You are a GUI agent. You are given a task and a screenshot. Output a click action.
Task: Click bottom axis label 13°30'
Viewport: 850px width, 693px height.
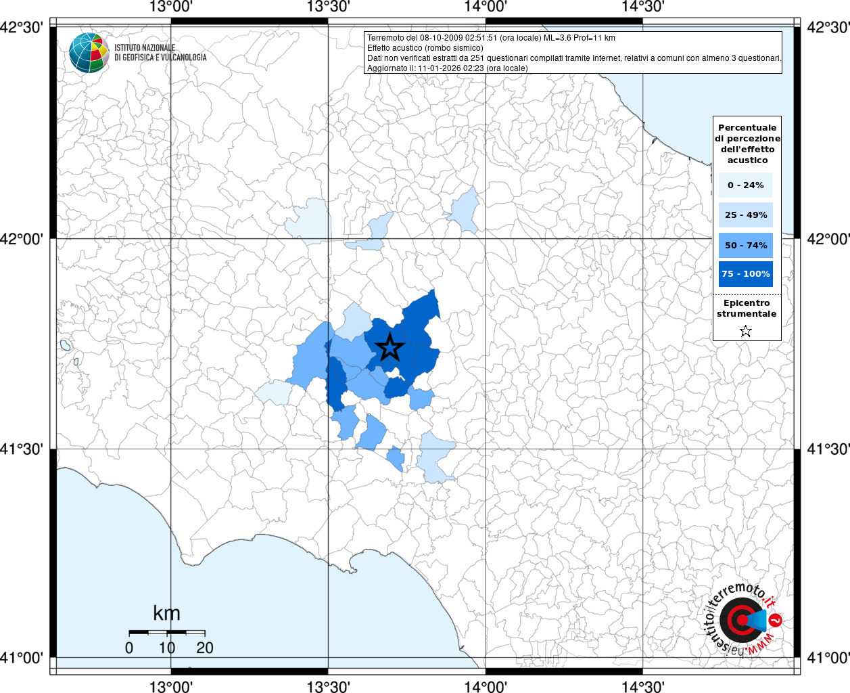328,686
